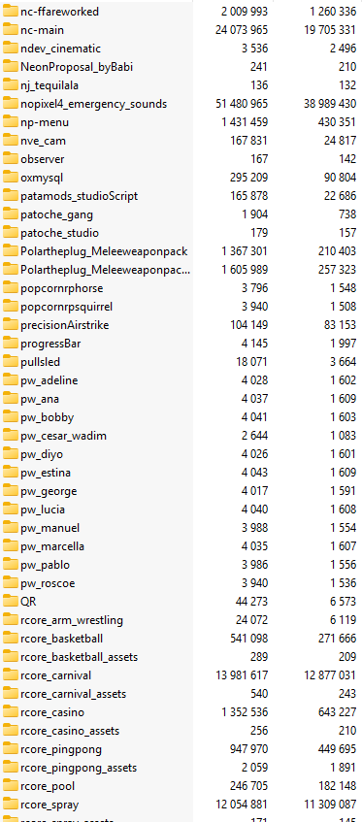Viewport: 362px width, 822px height.
Task: Select the pw_lucia folder icon
Action: 10,510
